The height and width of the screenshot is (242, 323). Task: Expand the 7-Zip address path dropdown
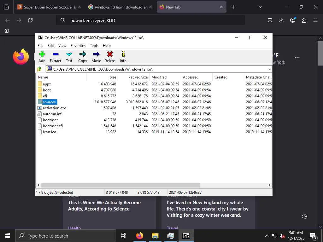pyautogui.click(x=269, y=69)
